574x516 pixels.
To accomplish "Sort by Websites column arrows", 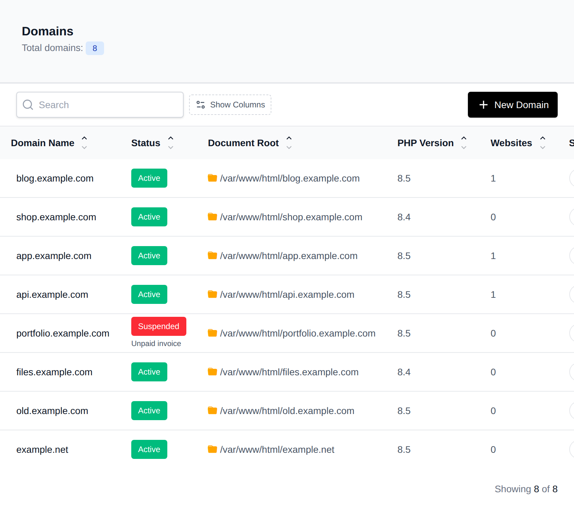I will coord(543,143).
